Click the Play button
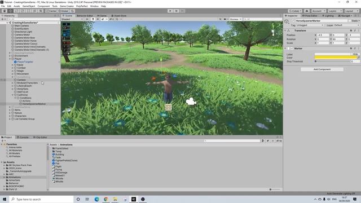 point(170,11)
